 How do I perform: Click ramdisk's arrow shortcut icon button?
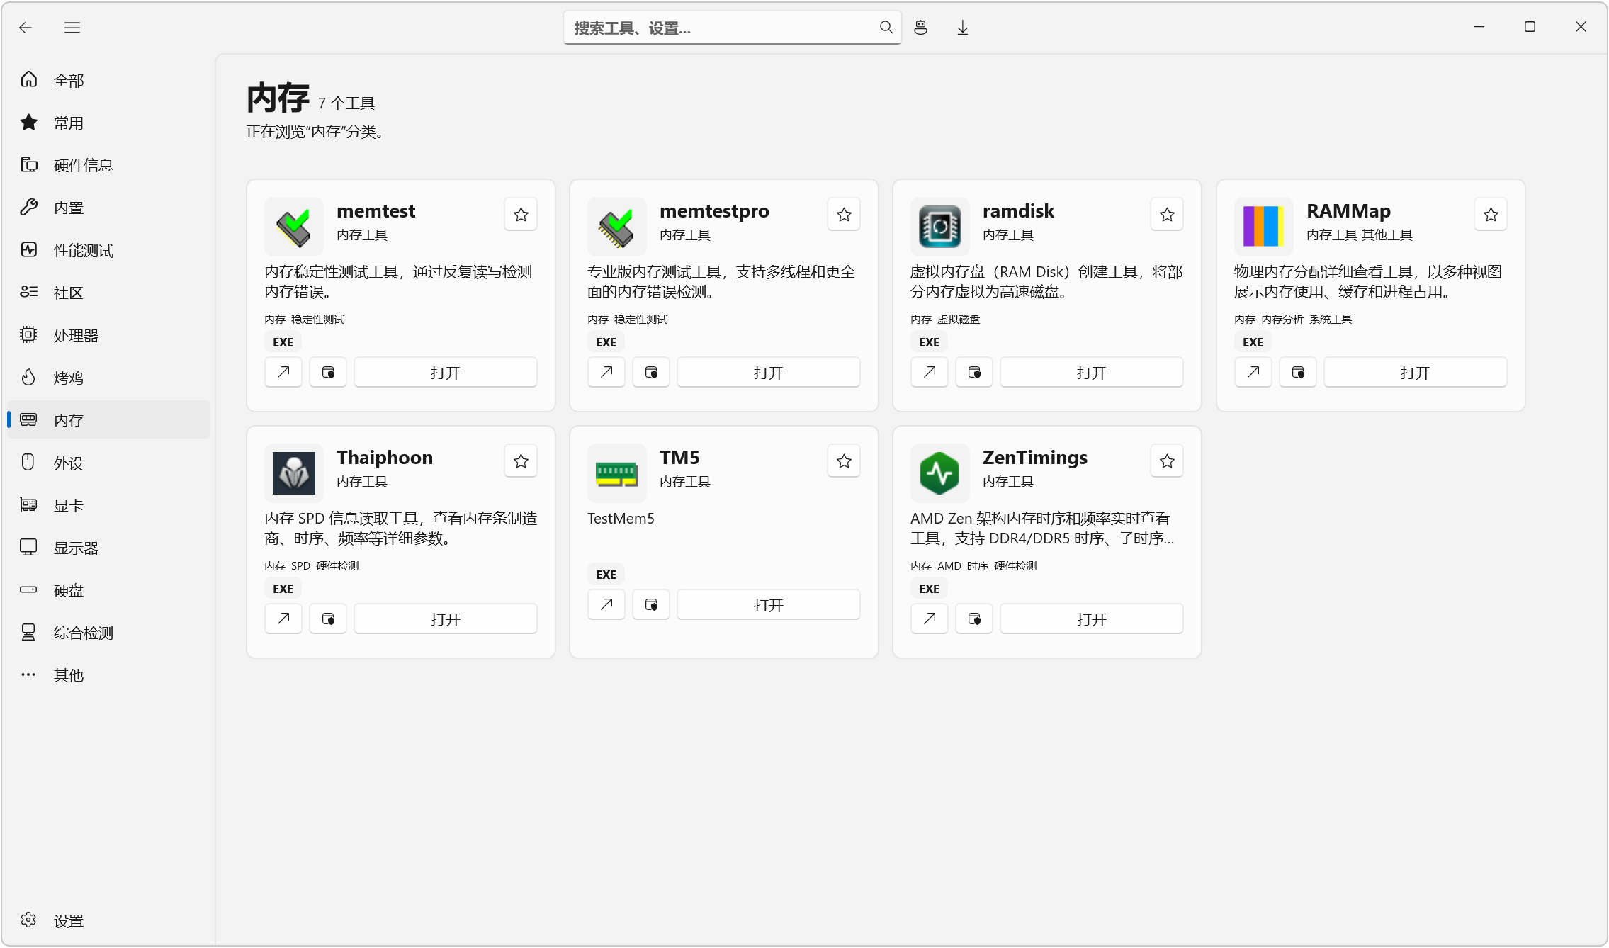tap(930, 372)
